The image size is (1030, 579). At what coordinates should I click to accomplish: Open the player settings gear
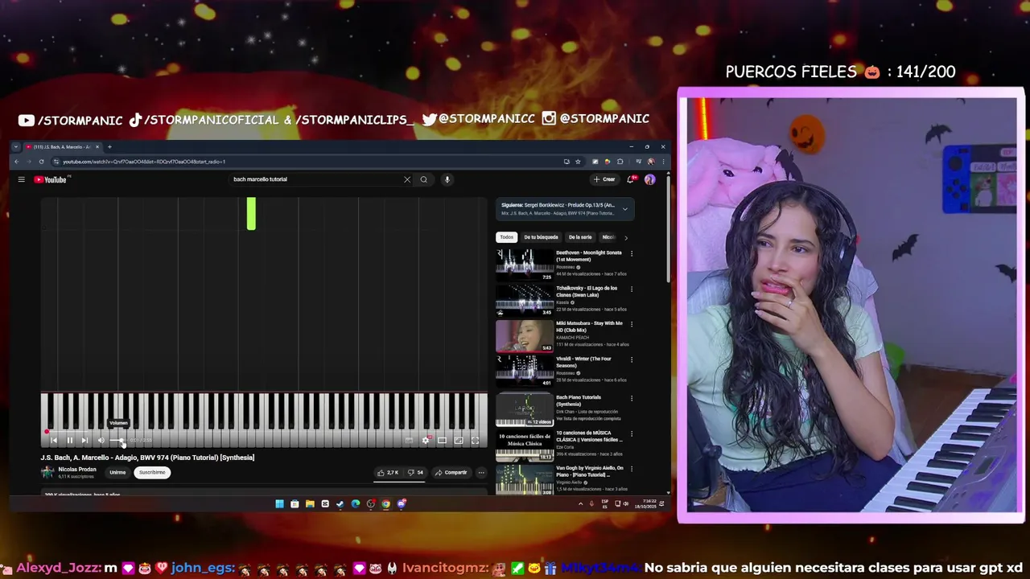[x=426, y=440]
